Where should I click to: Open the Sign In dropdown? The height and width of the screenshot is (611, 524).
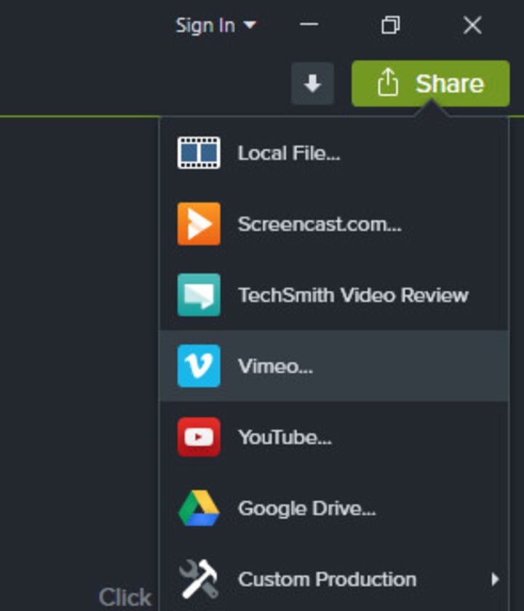[216, 25]
